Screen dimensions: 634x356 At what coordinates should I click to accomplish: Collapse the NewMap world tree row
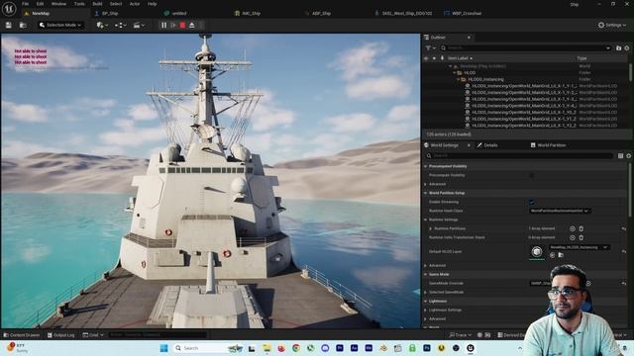(x=451, y=66)
